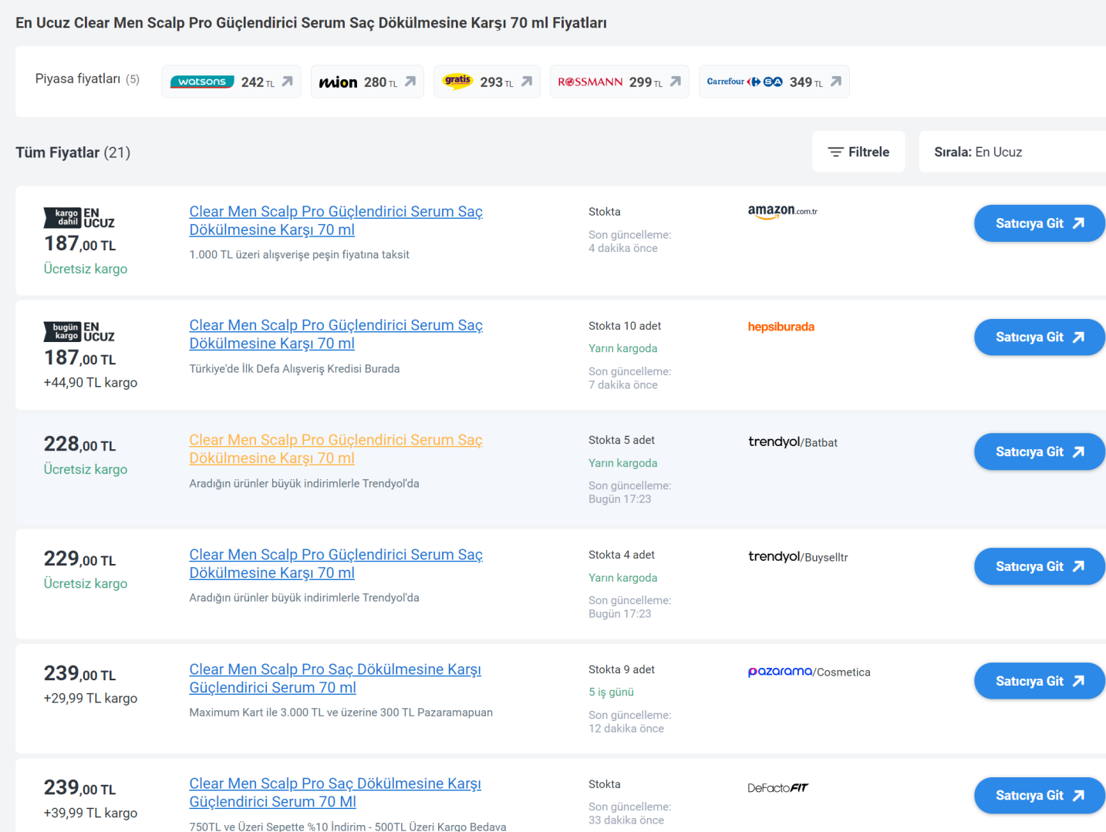The height and width of the screenshot is (832, 1106).
Task: Click the Hepsiburada seller logo
Action: pyautogui.click(x=781, y=327)
